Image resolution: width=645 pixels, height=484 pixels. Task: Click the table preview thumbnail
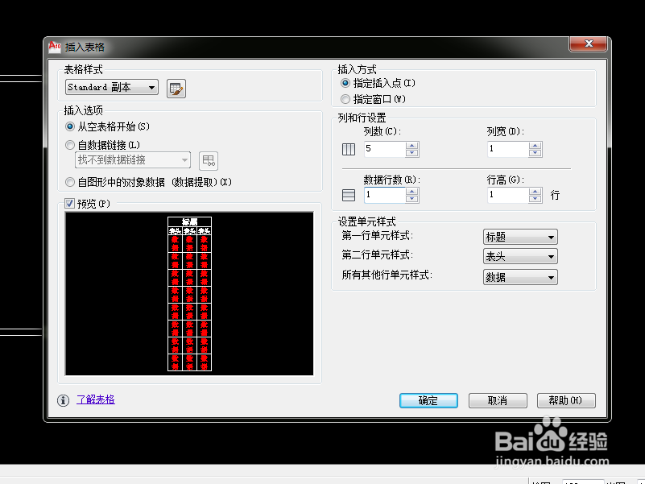coord(189,293)
